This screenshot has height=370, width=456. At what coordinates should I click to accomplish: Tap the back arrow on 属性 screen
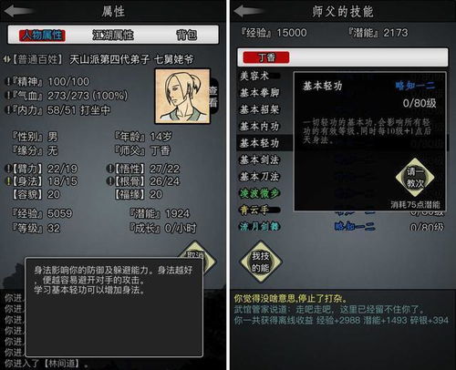18,11
